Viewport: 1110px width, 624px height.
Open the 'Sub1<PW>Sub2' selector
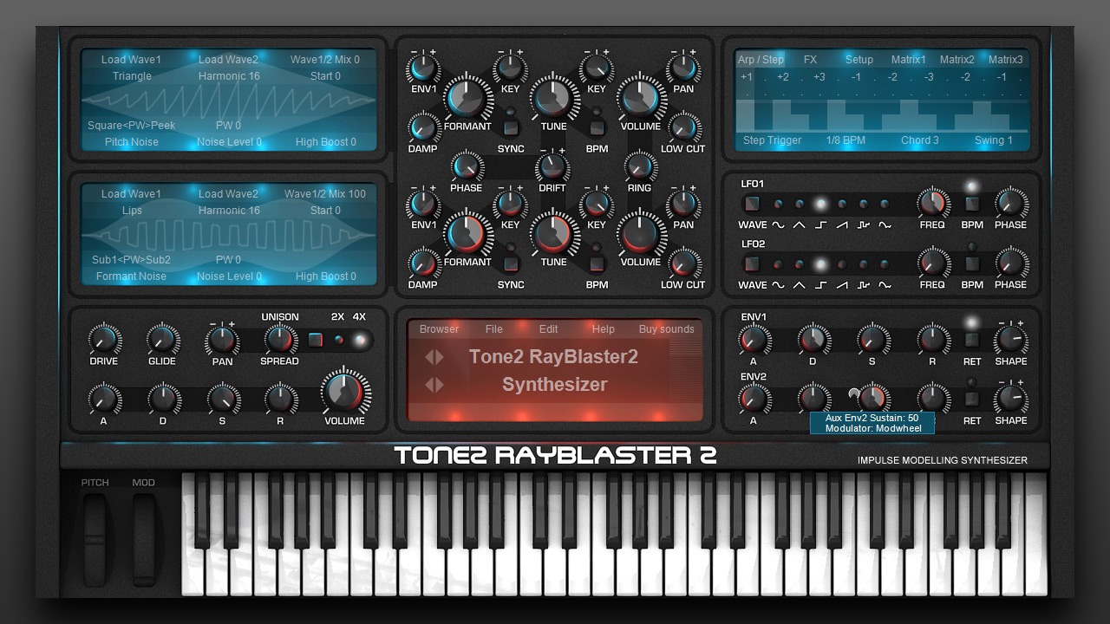pyautogui.click(x=132, y=260)
